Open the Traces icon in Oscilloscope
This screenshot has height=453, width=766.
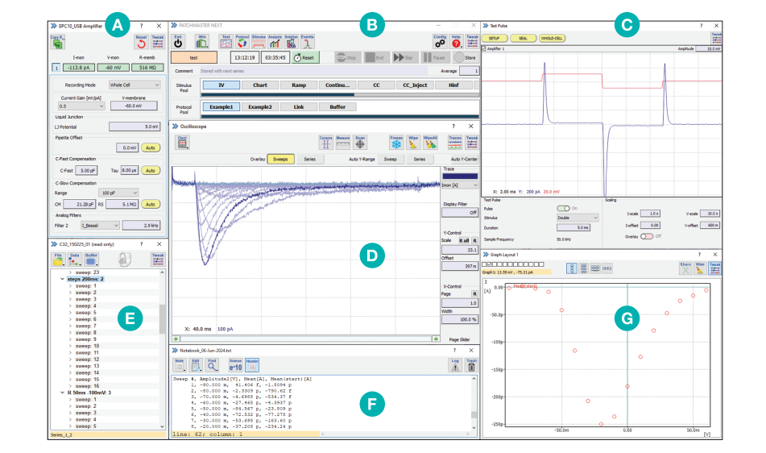pyautogui.click(x=455, y=142)
